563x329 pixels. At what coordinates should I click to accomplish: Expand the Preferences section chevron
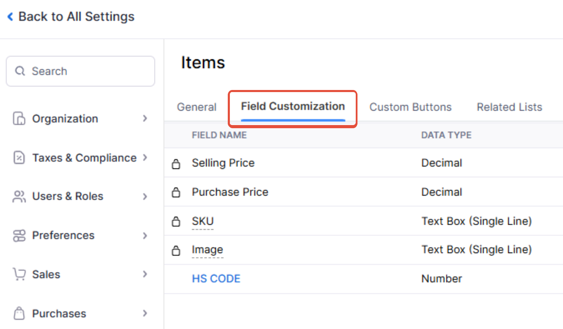coord(145,236)
